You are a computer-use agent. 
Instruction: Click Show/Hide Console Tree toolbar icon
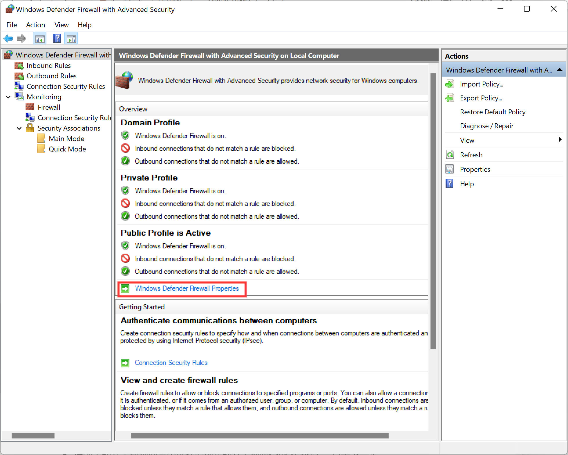coord(40,39)
